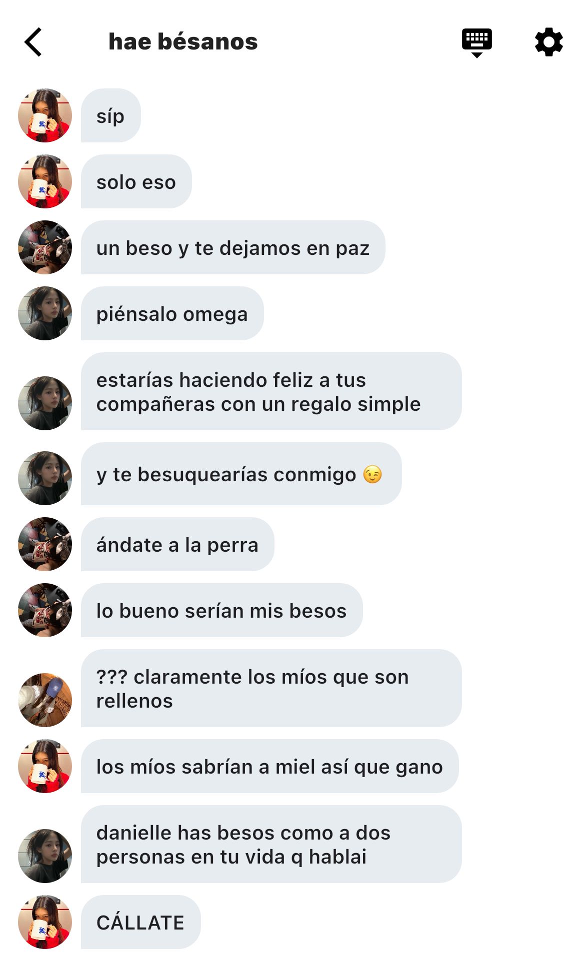The width and height of the screenshot is (585, 958).
Task: Open chat settings gear icon
Action: [x=548, y=42]
